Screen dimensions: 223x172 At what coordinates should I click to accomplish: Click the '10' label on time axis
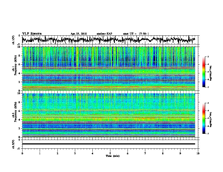pyautogui.click(x=198, y=153)
